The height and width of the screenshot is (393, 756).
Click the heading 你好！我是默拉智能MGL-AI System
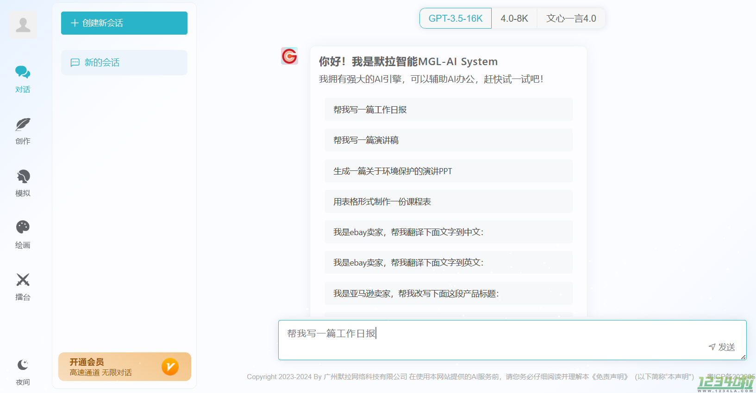click(408, 61)
